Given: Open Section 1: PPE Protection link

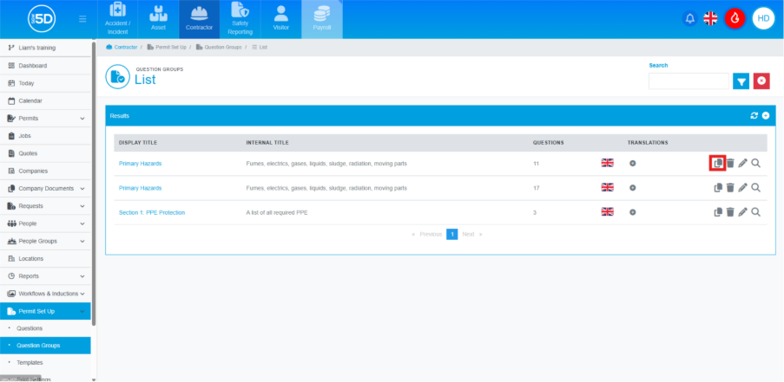Looking at the screenshot, I should click(x=152, y=212).
